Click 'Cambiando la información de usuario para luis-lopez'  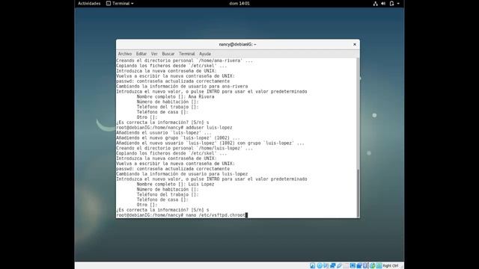[182, 174]
